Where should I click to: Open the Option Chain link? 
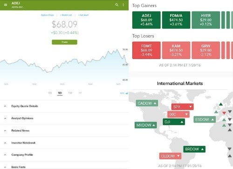point(48,15)
